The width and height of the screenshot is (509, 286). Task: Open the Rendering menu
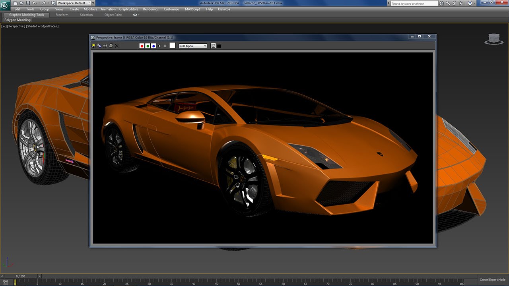tap(150, 9)
